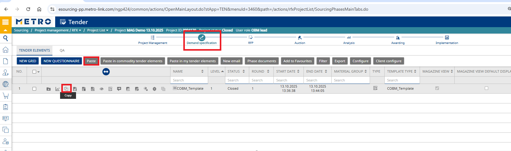This screenshot has height=151, width=511.
Task: Open the sidebar clipboard checklist icon
Action: click(x=6, y=107)
